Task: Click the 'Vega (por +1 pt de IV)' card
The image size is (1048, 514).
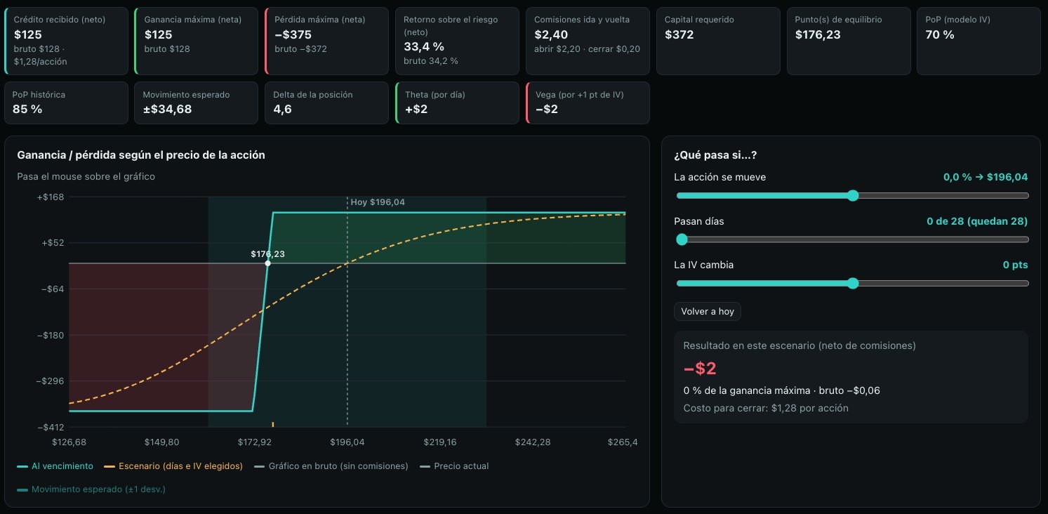Action: (x=588, y=103)
